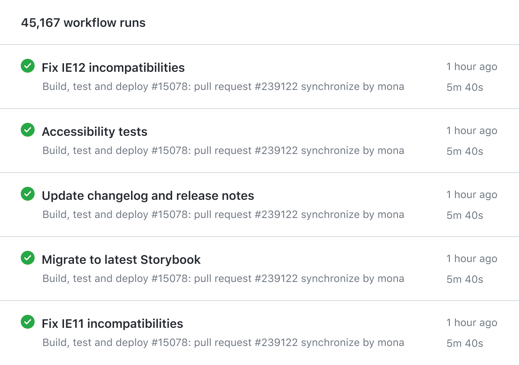Open the Migrate to latest Storybook run
The height and width of the screenshot is (365, 519).
pos(121,260)
